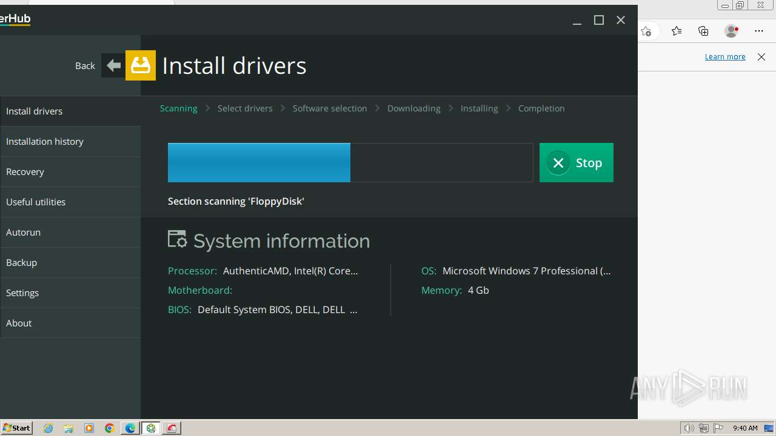
Task: Select the Downloading step
Action: (x=414, y=108)
